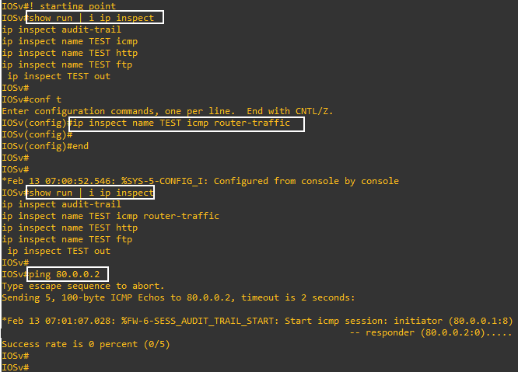Click the responder '(80.0.0.2:0)' text
The image size is (518, 372).
click(453, 332)
